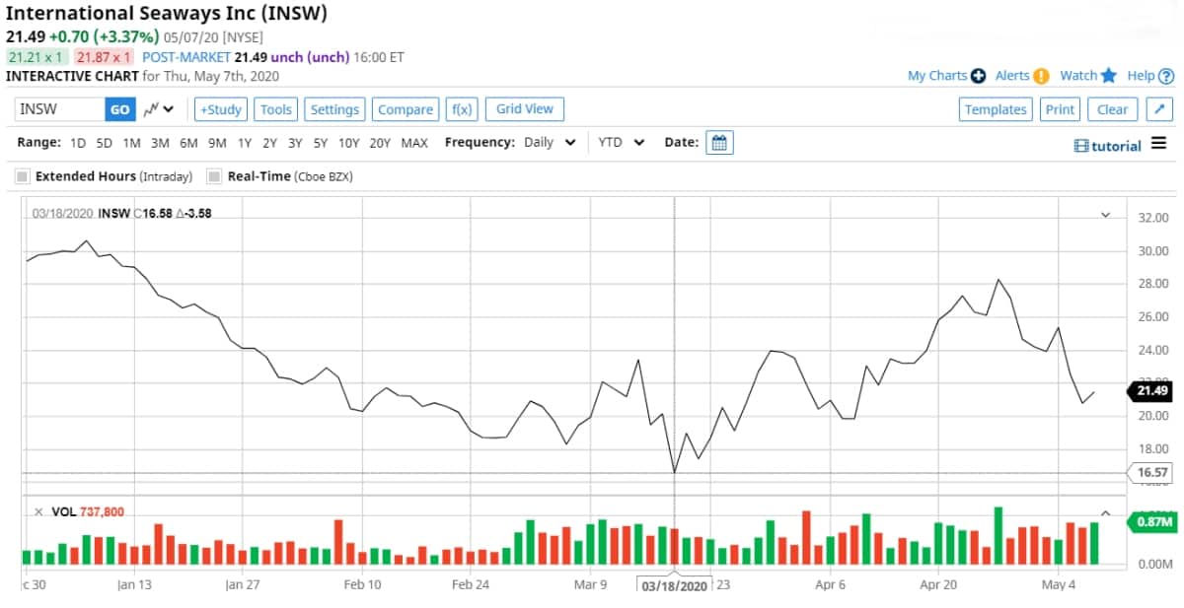Open the Tools button
1184x608 pixels.
tap(276, 109)
